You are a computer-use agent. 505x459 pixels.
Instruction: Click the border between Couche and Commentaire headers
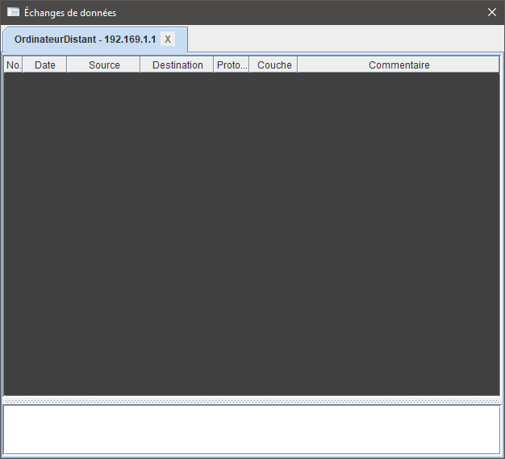tap(298, 65)
